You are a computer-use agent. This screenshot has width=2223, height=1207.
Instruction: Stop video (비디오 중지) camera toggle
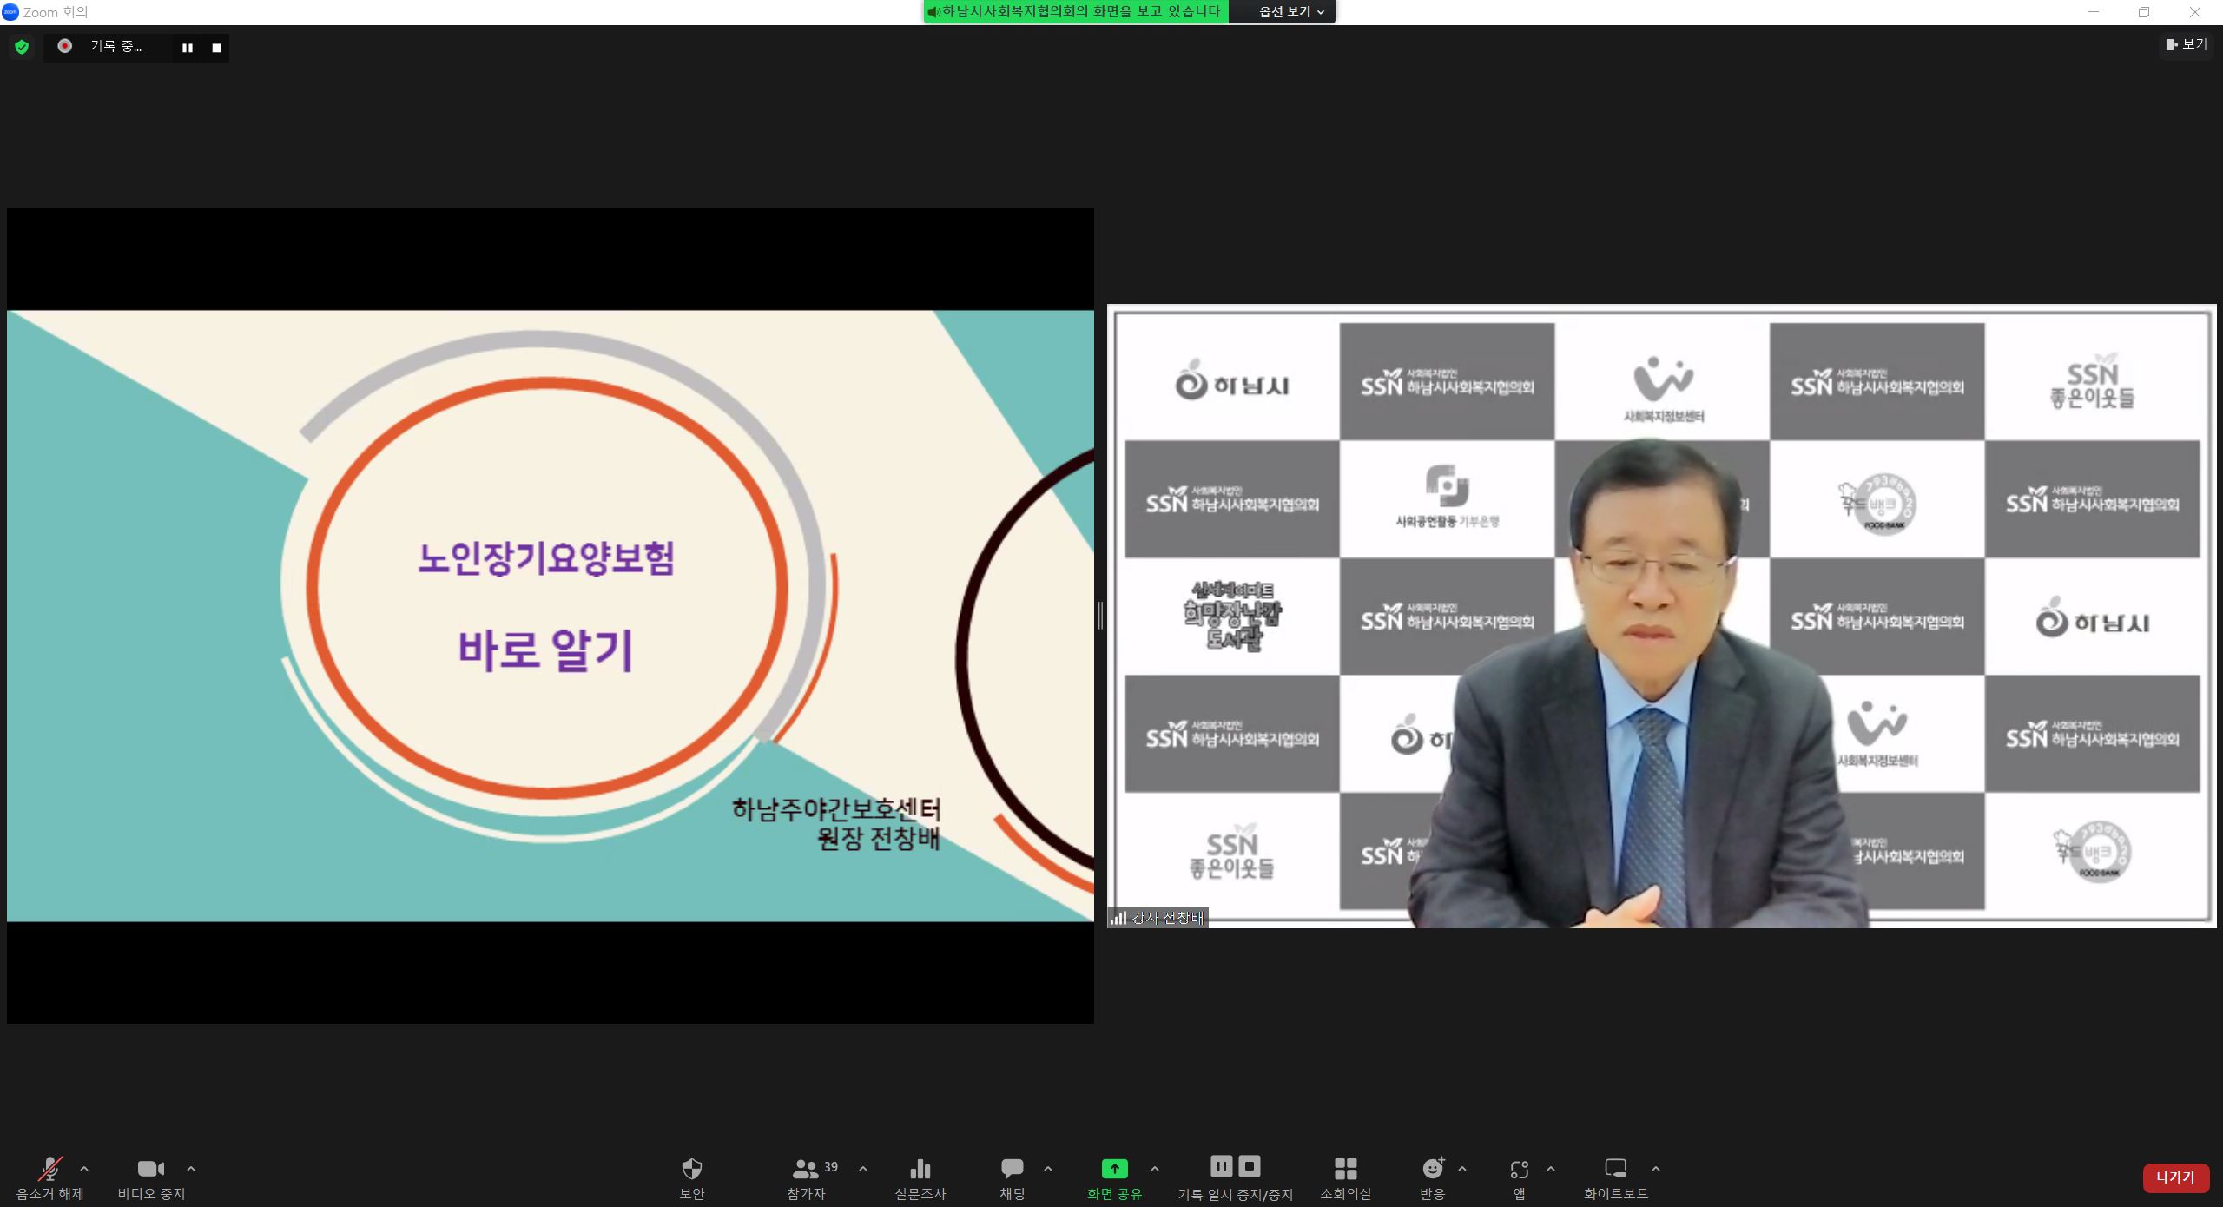151,1169
